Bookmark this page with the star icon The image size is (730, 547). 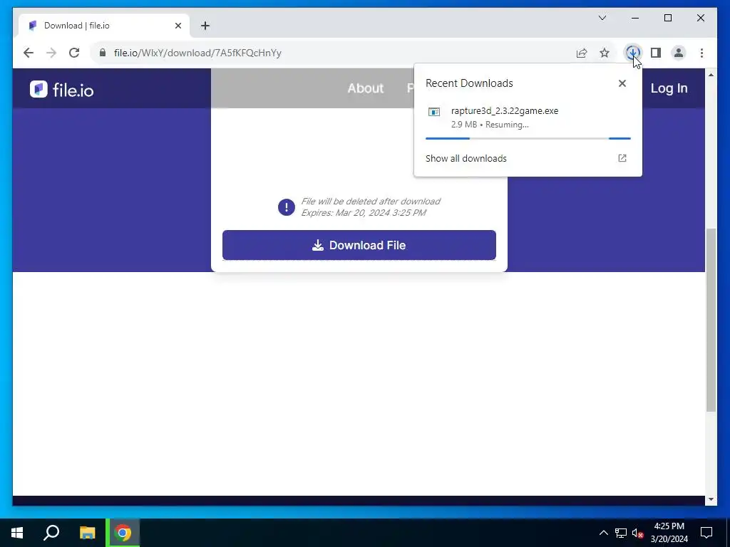point(605,53)
